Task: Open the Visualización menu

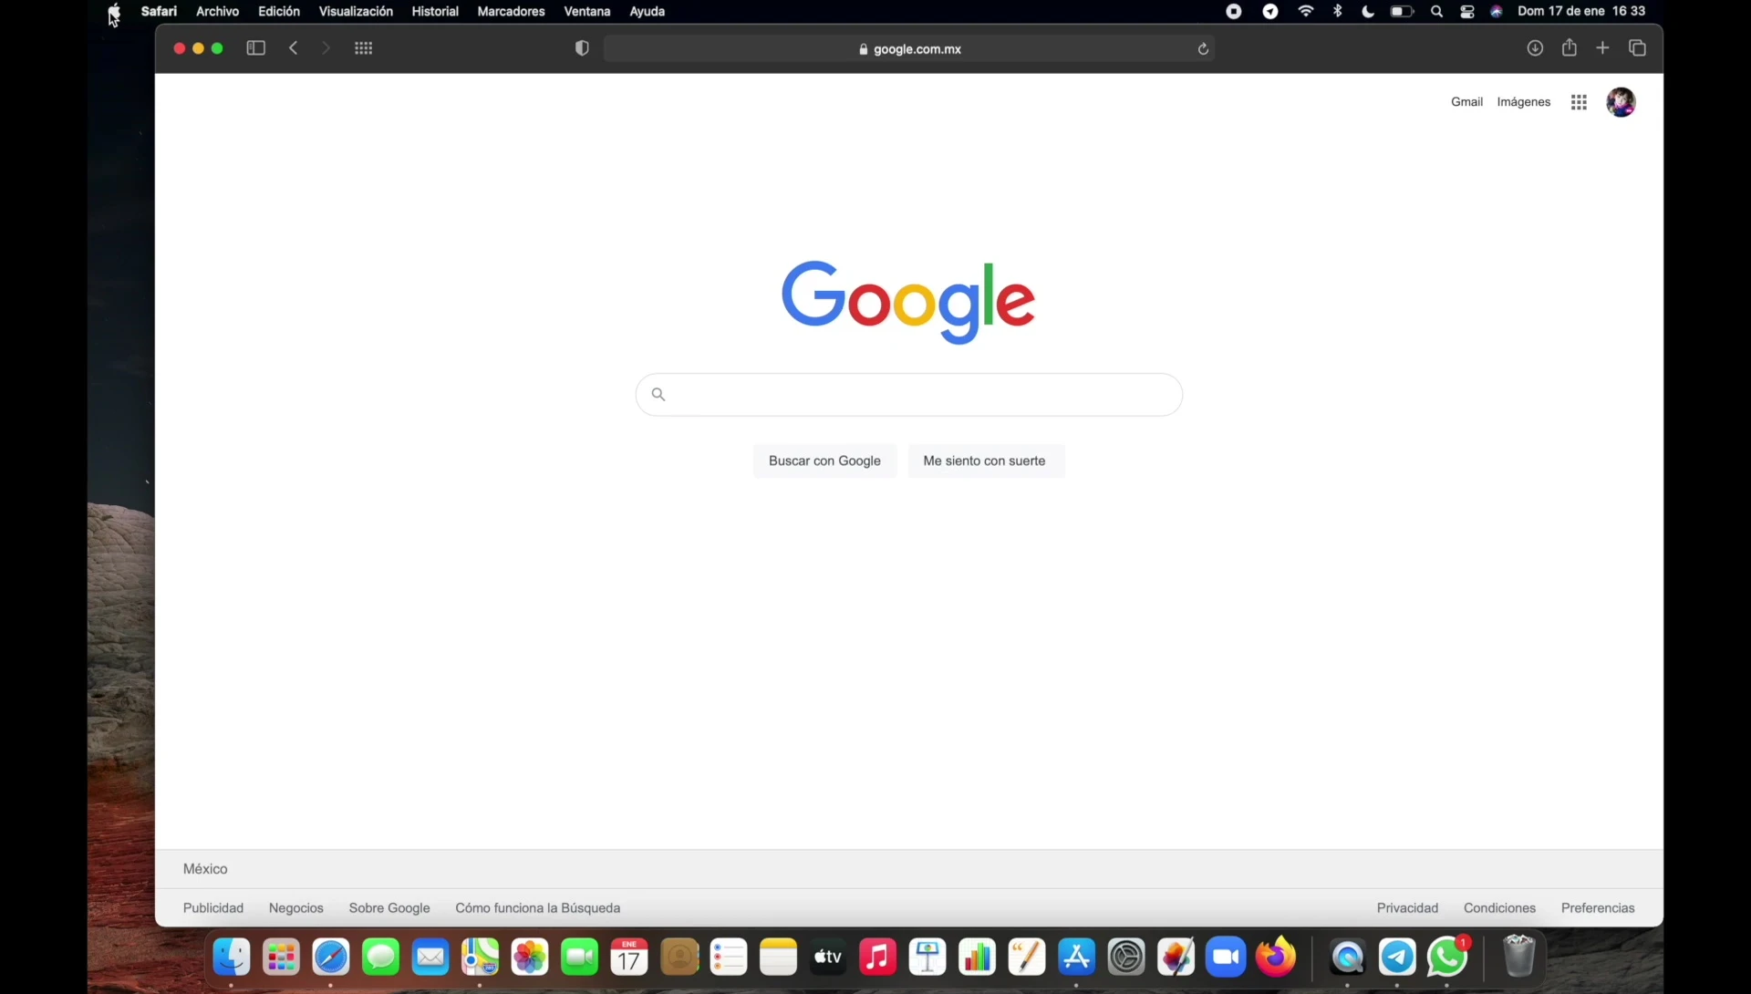Action: pyautogui.click(x=356, y=11)
